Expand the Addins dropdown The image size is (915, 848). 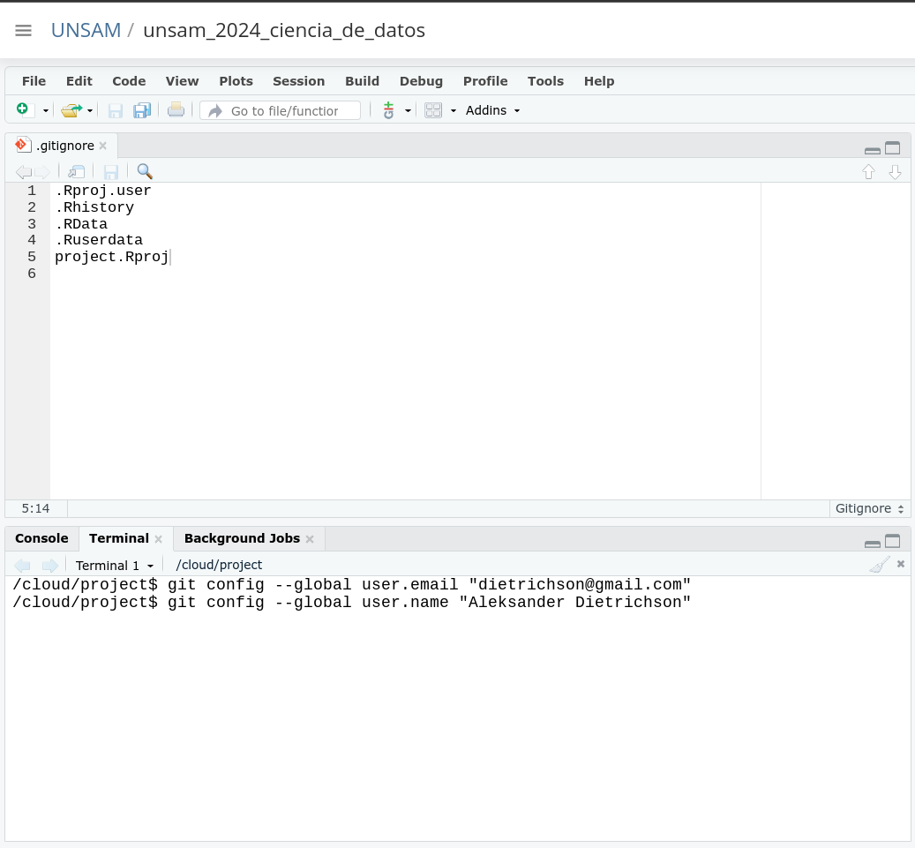(x=492, y=110)
